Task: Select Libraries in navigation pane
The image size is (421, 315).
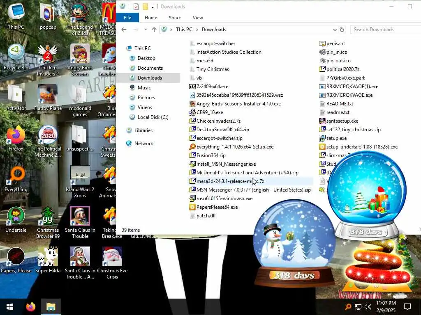Action: (143, 130)
